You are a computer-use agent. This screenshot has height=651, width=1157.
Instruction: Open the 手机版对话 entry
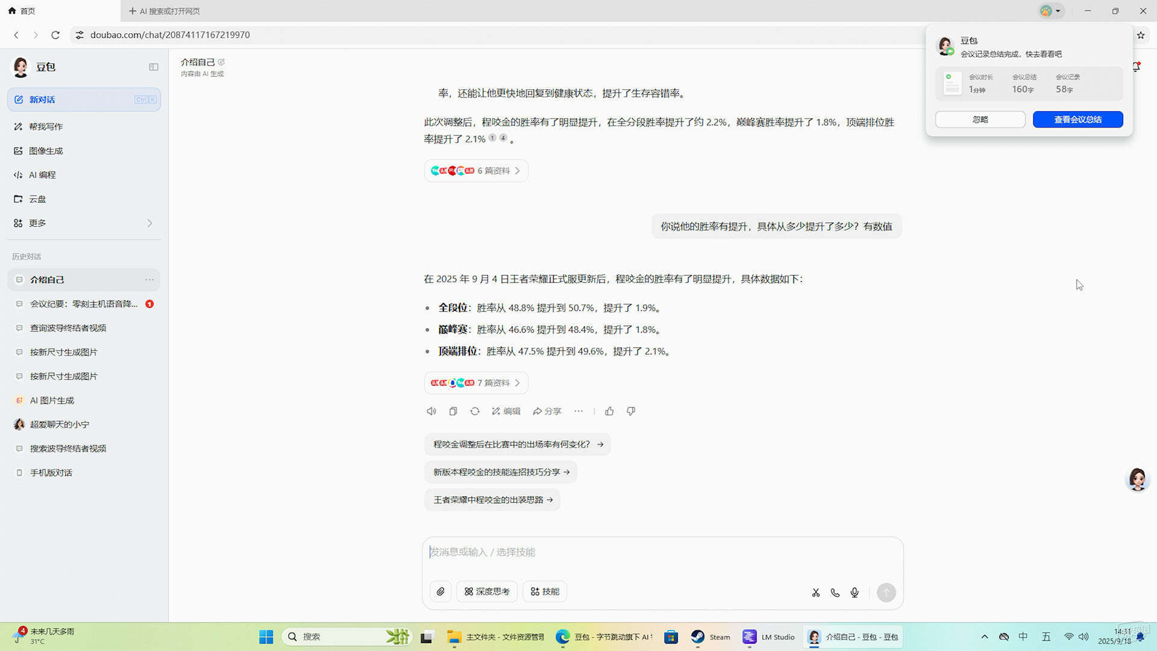(84, 473)
